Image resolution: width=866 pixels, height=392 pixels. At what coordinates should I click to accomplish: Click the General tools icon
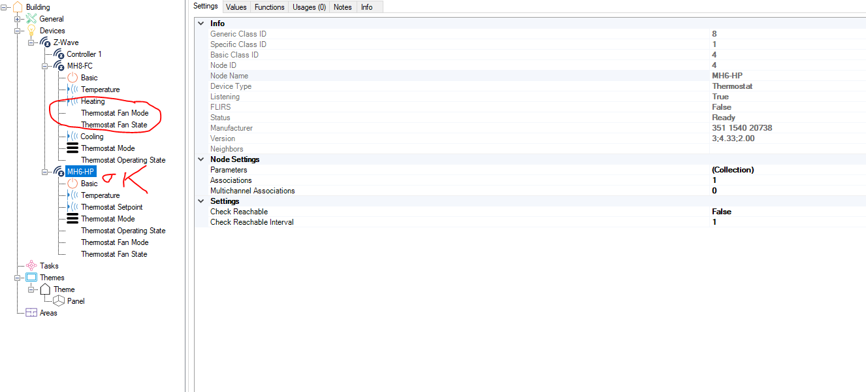[x=31, y=19]
